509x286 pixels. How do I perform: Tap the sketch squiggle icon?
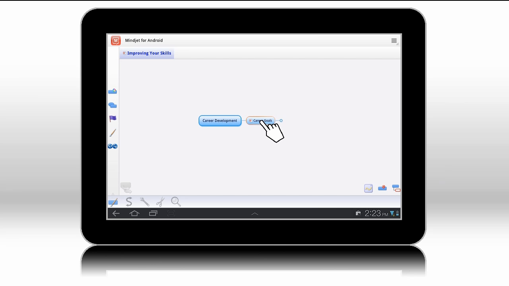(368, 188)
